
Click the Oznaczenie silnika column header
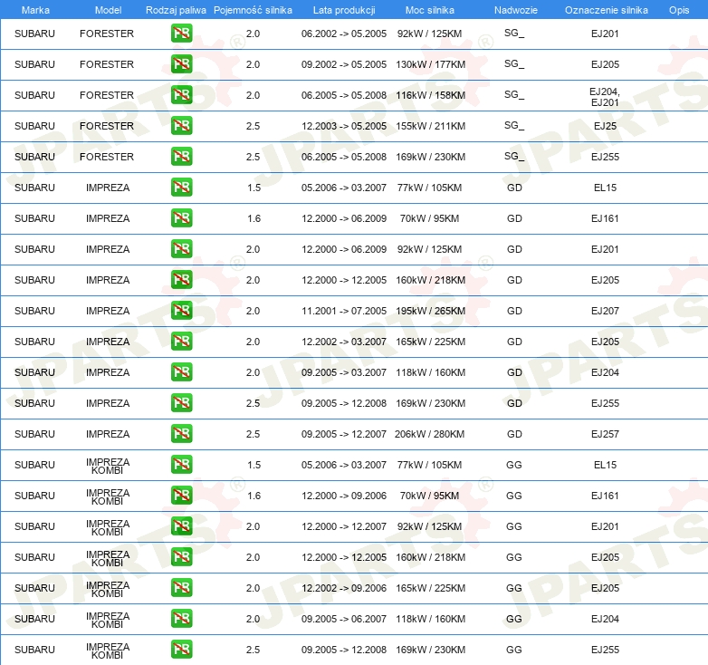point(606,9)
